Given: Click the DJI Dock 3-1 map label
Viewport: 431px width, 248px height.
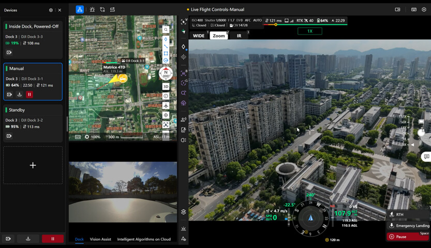Looking at the screenshot, I should pos(133,60).
